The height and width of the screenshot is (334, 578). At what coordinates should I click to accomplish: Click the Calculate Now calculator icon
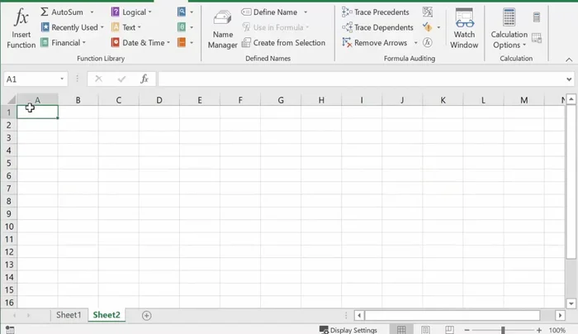537,17
